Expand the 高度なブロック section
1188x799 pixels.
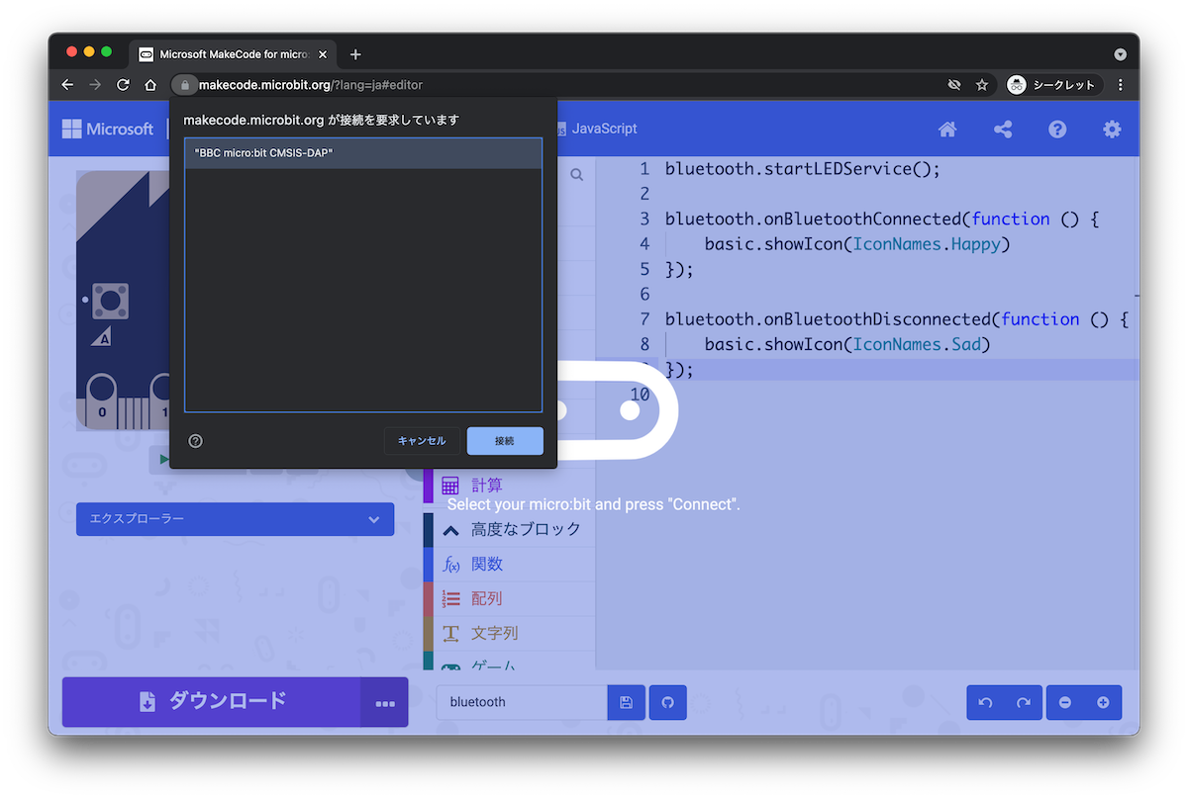point(509,529)
